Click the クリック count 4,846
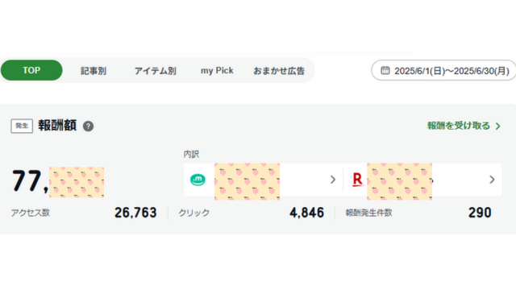Image resolution: width=516 pixels, height=290 pixels. (x=306, y=213)
